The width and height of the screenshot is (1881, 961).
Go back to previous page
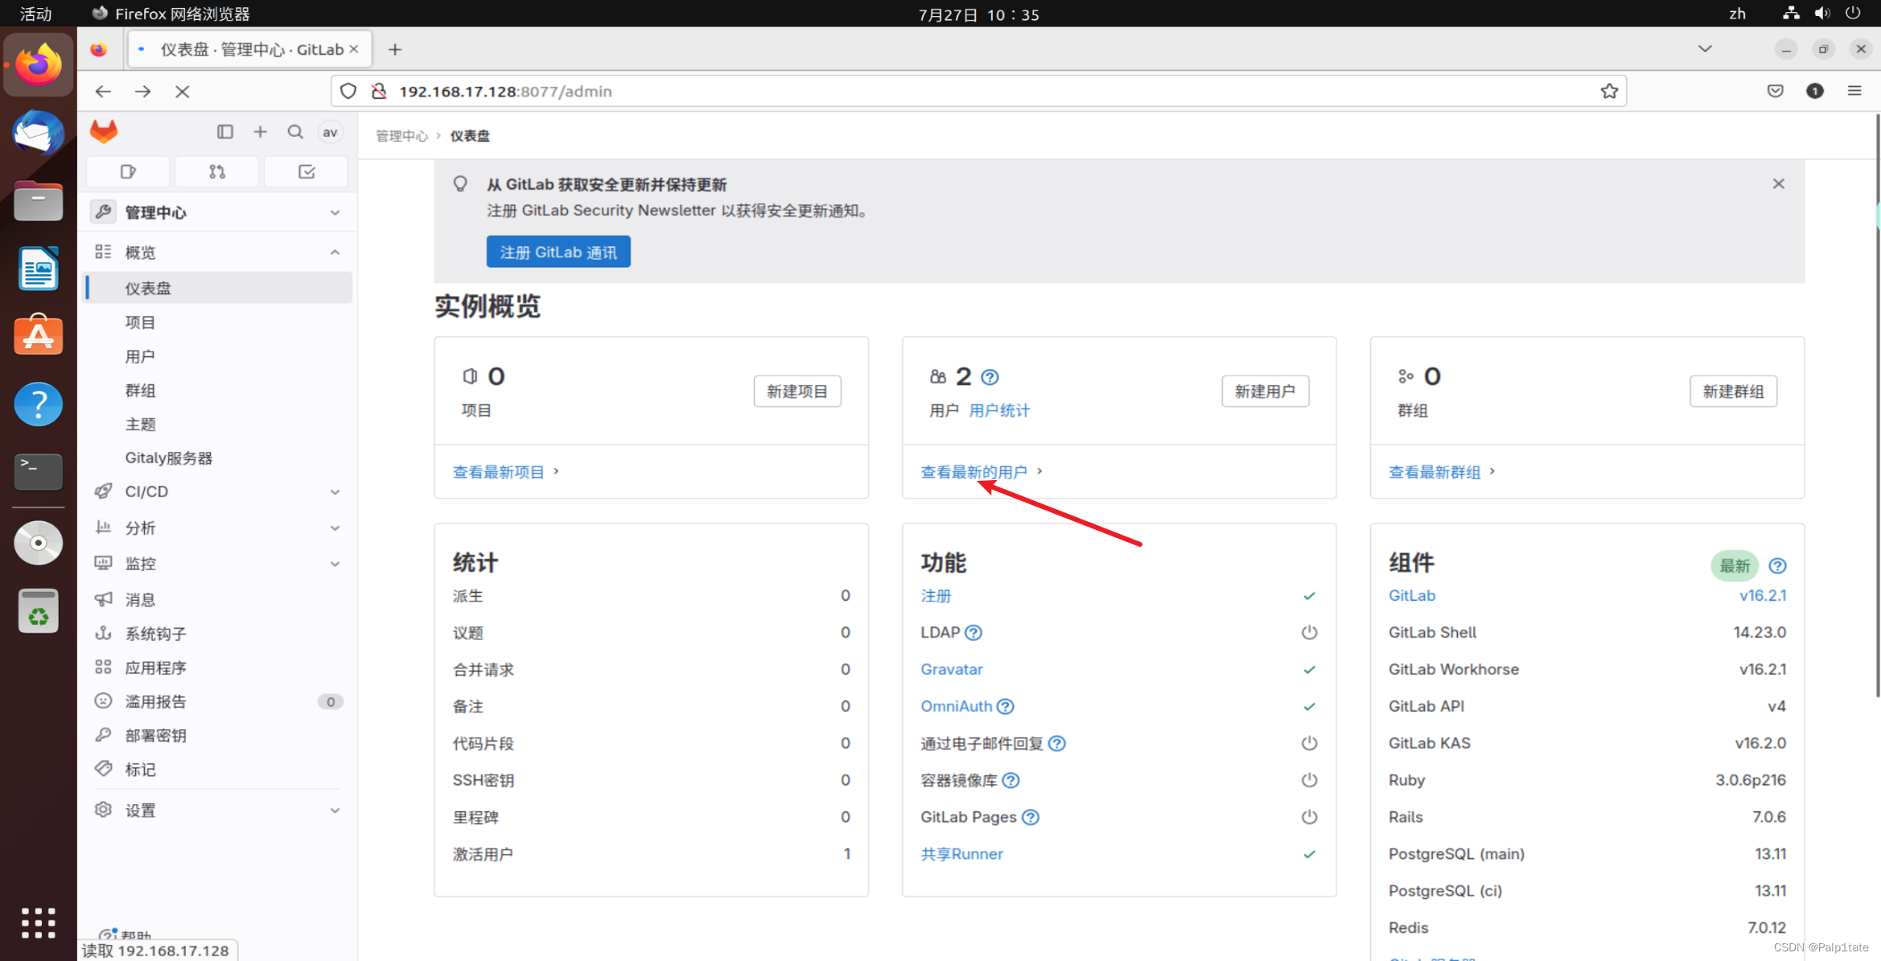click(103, 92)
